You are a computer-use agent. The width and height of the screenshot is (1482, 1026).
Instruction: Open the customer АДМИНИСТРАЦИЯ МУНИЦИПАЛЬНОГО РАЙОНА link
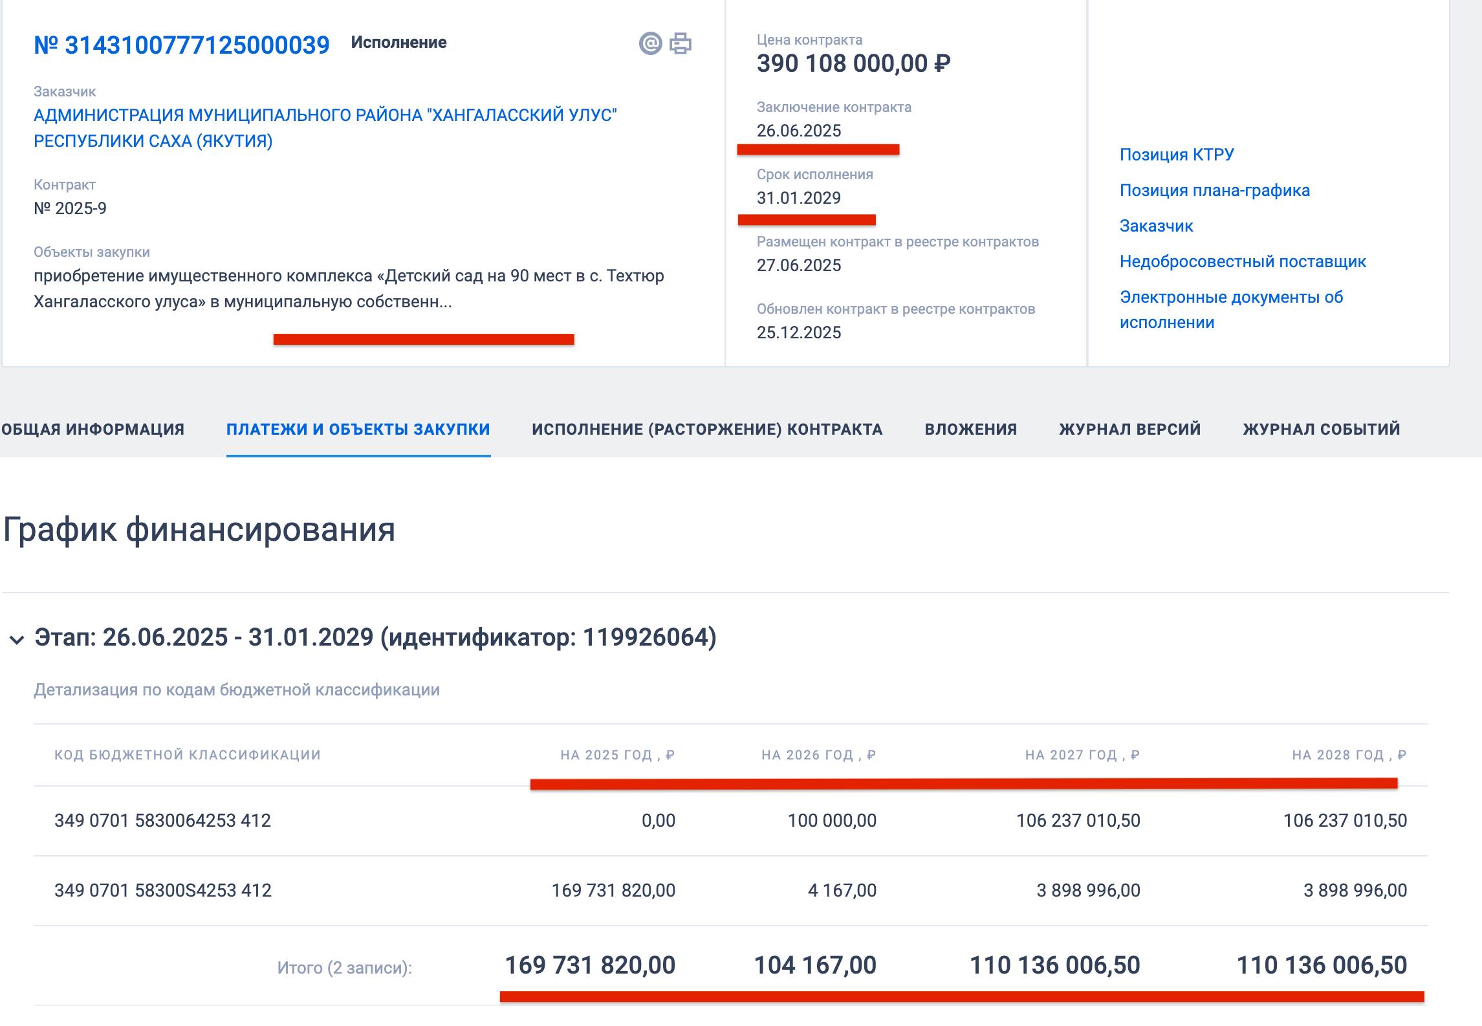(325, 128)
